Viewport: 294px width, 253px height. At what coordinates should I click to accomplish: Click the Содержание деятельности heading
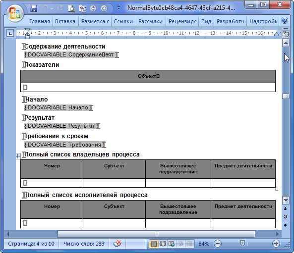pyautogui.click(x=64, y=47)
